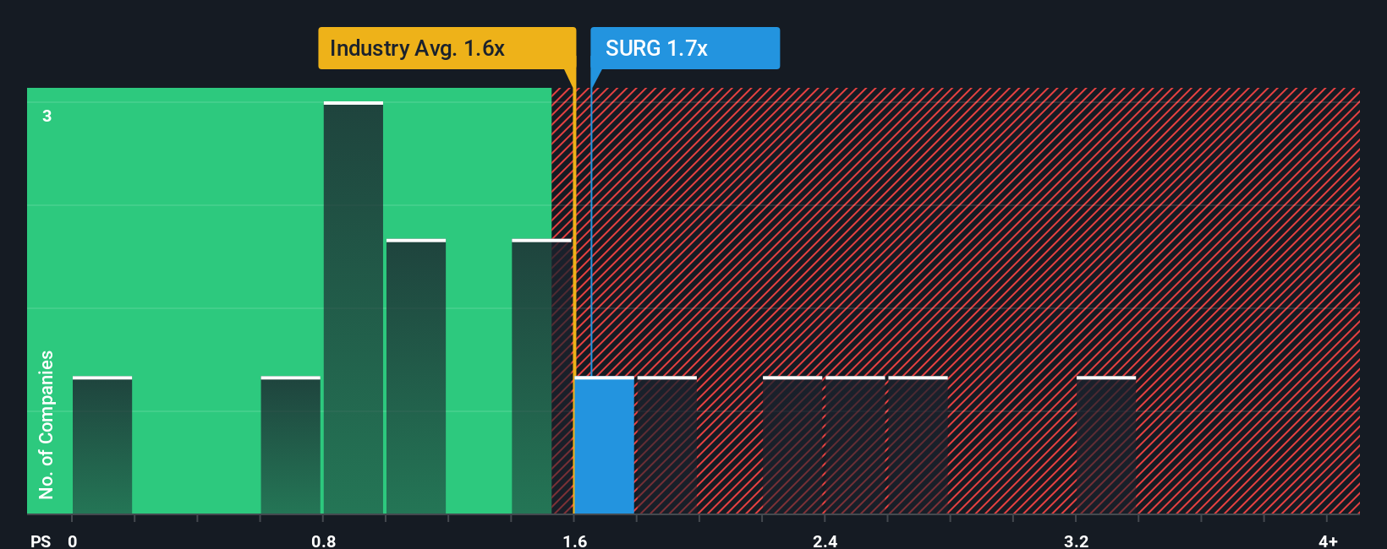Viewport: 1387px width, 549px height.
Task: Select the blue SURG histogram bar
Action: click(x=604, y=445)
